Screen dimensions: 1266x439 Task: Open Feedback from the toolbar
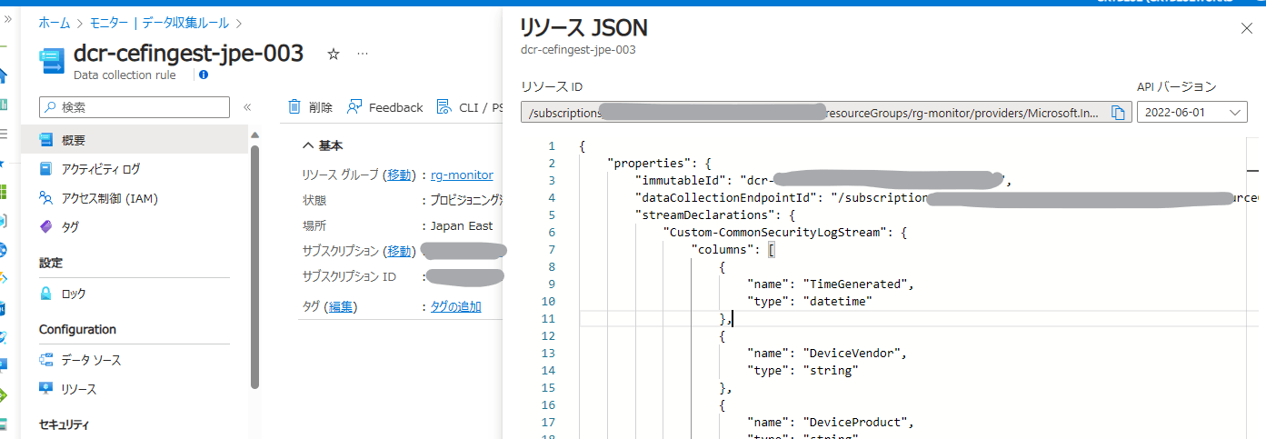coord(385,107)
